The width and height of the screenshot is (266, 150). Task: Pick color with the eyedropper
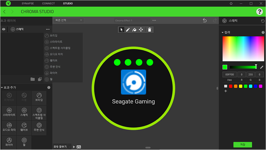(262, 67)
